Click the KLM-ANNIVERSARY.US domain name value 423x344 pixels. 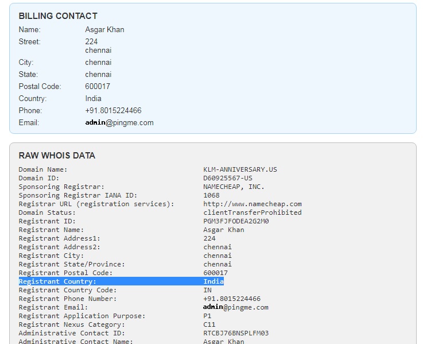pyautogui.click(x=240, y=169)
